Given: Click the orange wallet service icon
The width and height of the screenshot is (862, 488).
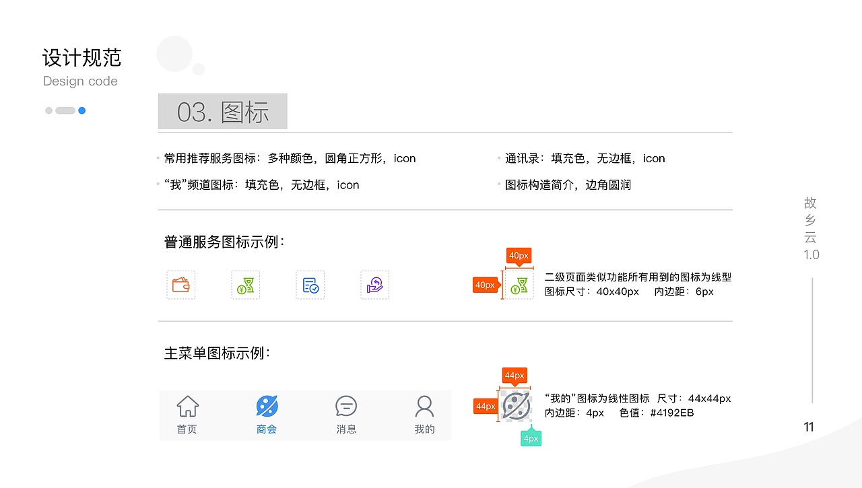Looking at the screenshot, I should pos(181,285).
